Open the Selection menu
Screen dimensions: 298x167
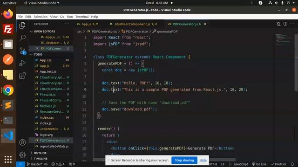pos(41,17)
